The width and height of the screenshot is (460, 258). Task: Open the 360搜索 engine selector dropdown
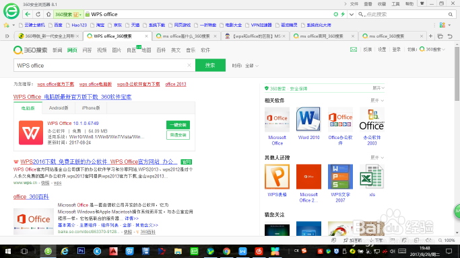68,14
